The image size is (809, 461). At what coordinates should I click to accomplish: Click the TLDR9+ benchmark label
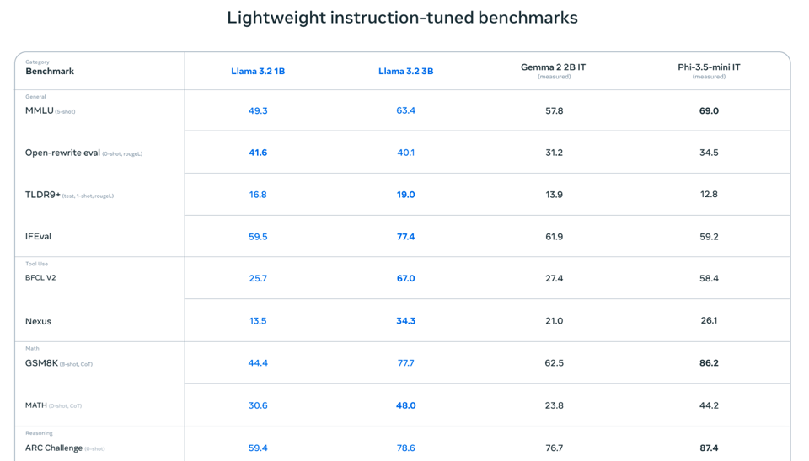point(43,195)
